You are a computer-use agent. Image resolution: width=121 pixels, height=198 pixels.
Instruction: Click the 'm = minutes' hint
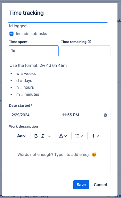pyautogui.click(x=28, y=94)
